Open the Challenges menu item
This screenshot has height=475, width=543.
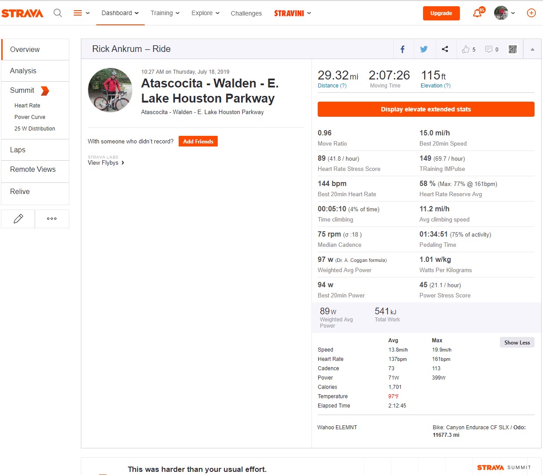tap(246, 13)
